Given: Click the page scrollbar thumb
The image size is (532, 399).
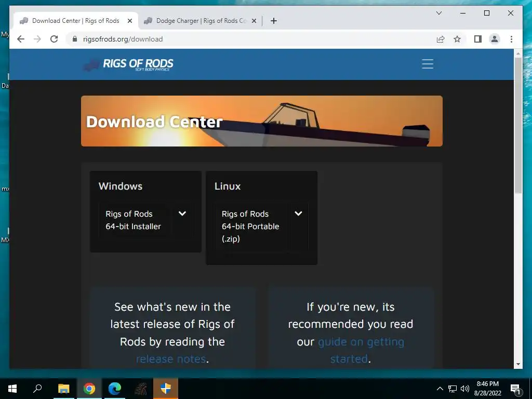Looking at the screenshot, I should point(518,126).
